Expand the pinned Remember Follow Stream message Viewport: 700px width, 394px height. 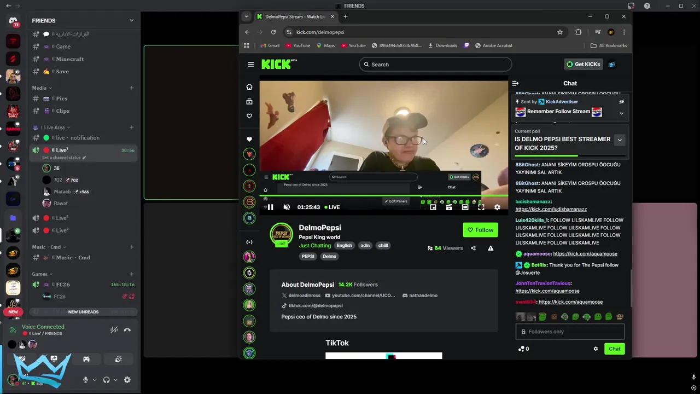pyautogui.click(x=621, y=113)
